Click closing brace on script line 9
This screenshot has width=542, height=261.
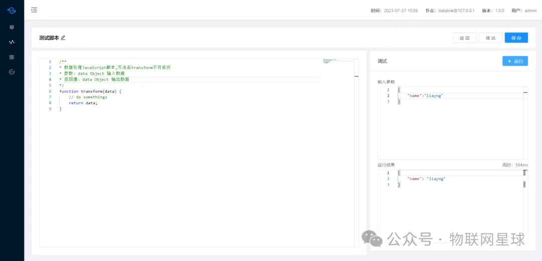[61, 109]
